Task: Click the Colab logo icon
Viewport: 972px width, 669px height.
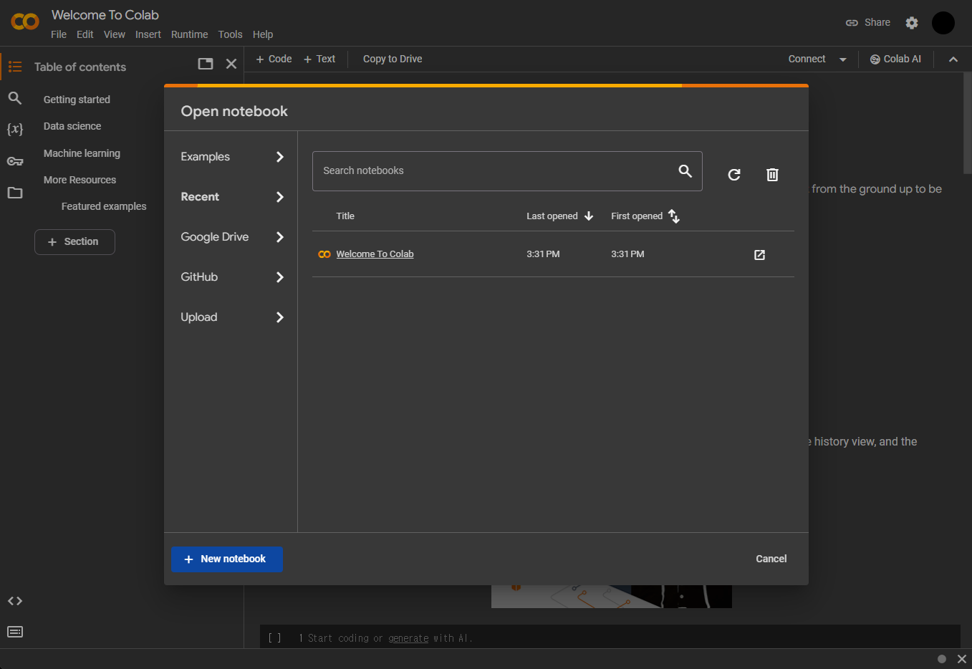Action: pos(25,22)
